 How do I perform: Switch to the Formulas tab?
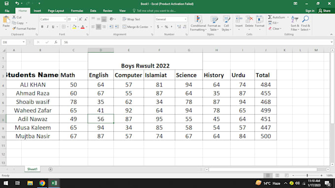[x=77, y=11]
